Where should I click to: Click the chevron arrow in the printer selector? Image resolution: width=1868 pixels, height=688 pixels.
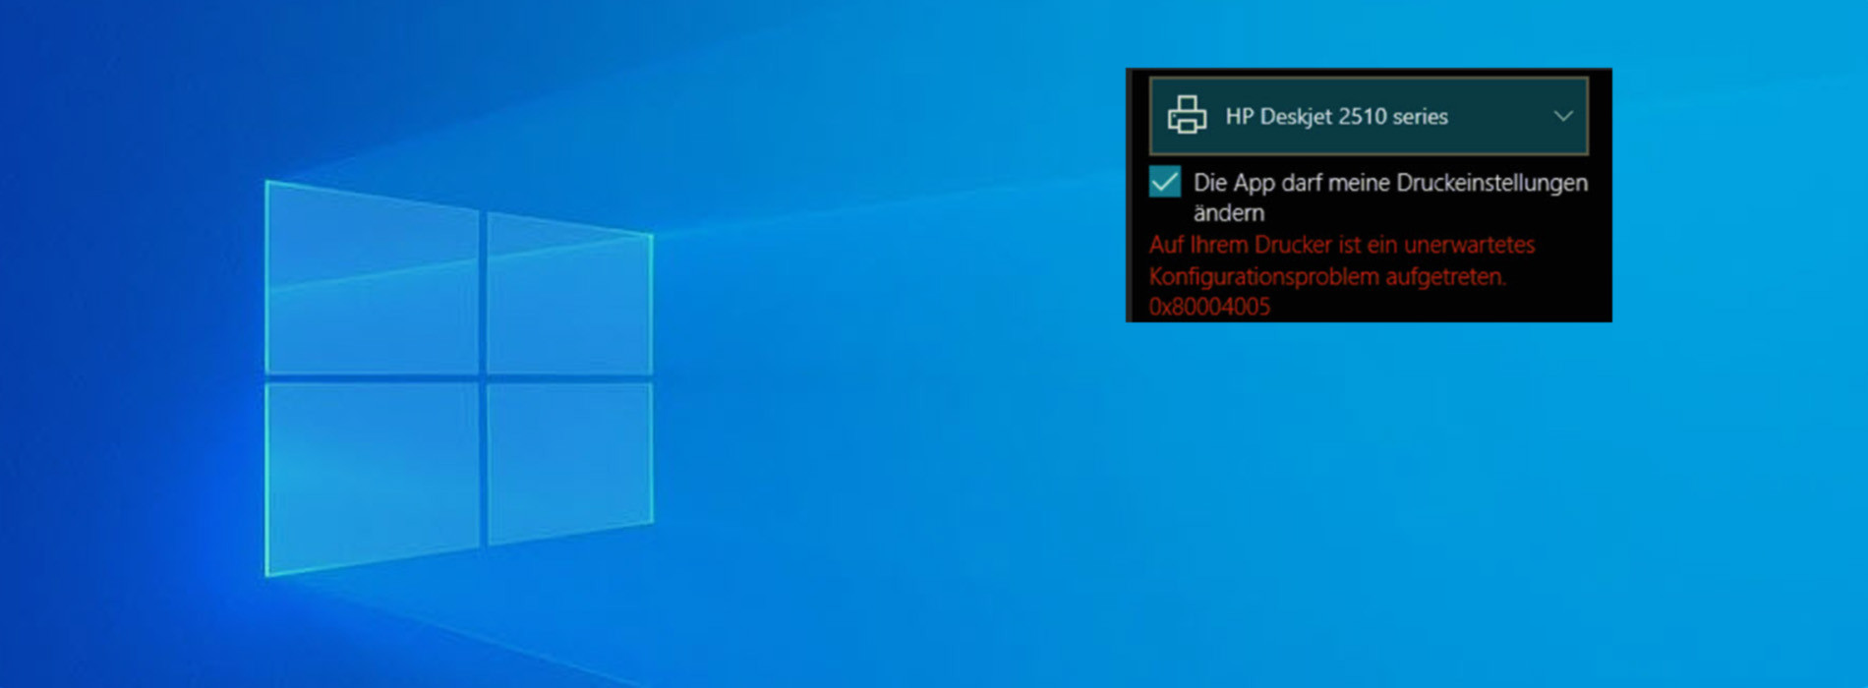(1563, 116)
